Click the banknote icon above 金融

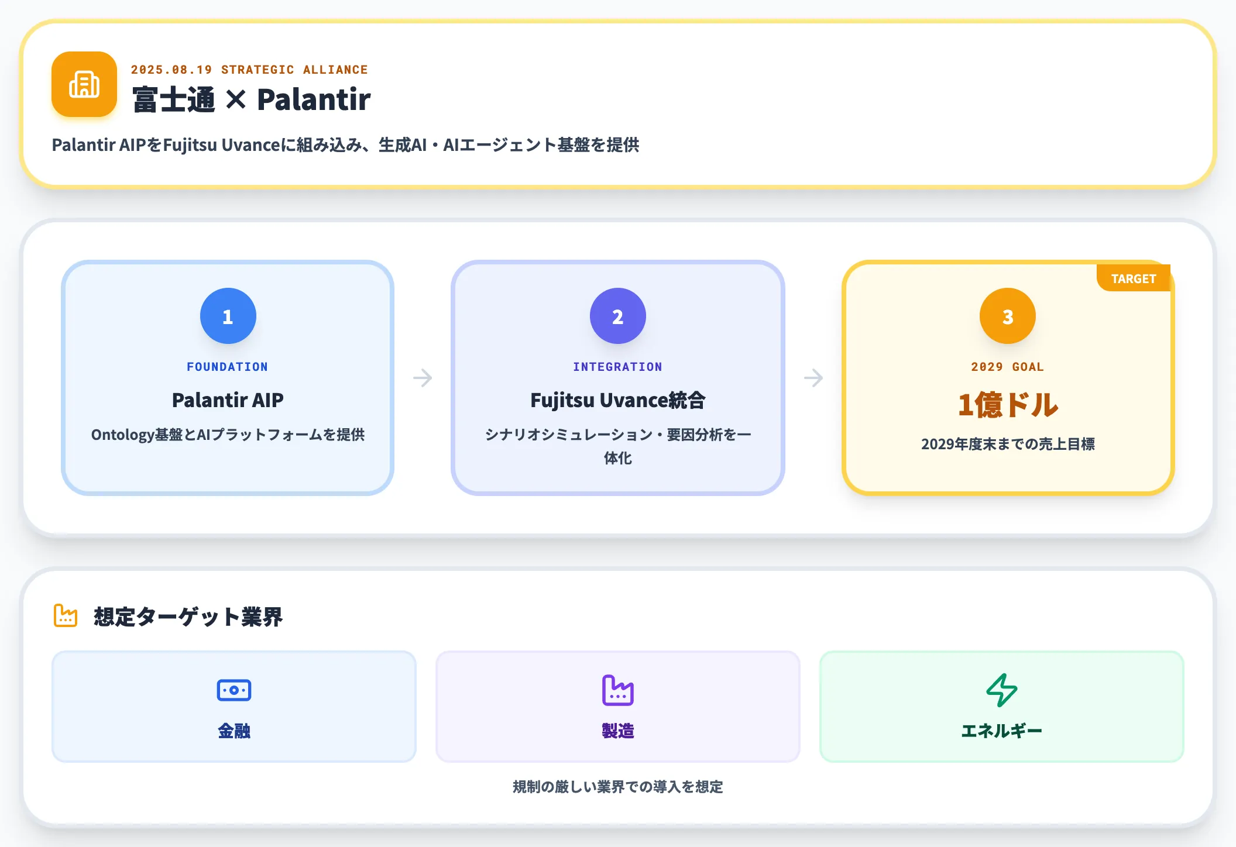pyautogui.click(x=234, y=690)
